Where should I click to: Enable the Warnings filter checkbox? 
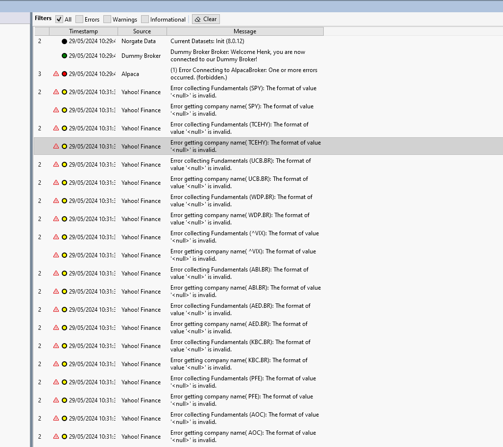(107, 19)
